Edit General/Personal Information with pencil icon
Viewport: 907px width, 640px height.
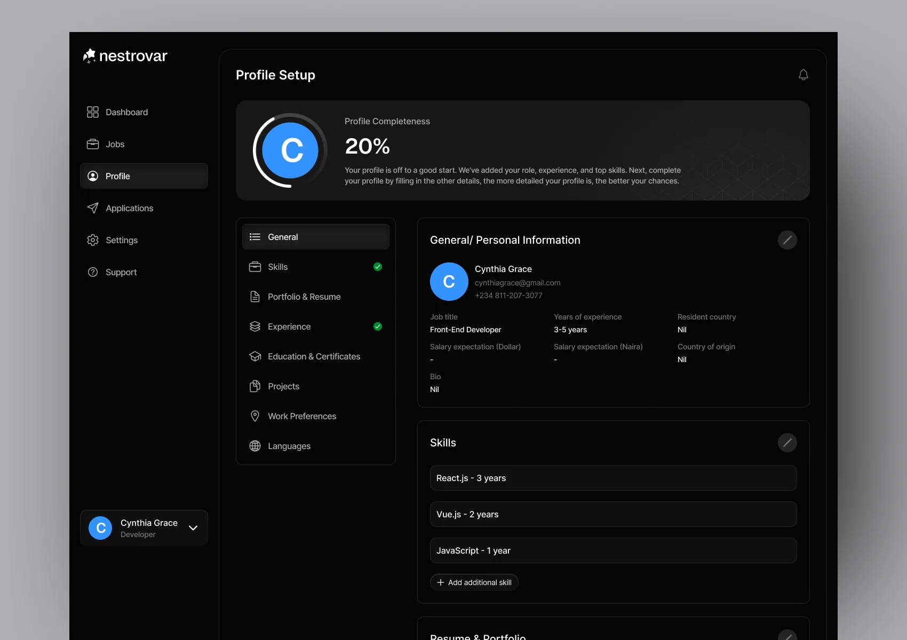[x=787, y=240]
